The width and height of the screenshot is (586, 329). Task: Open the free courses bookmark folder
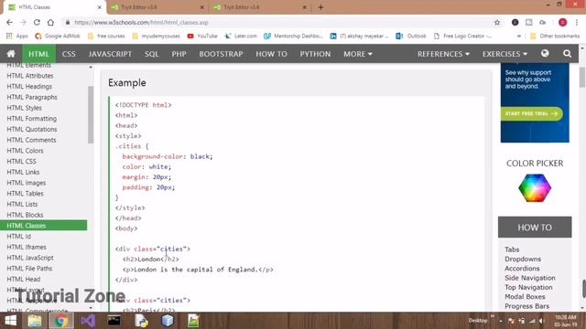pos(106,36)
